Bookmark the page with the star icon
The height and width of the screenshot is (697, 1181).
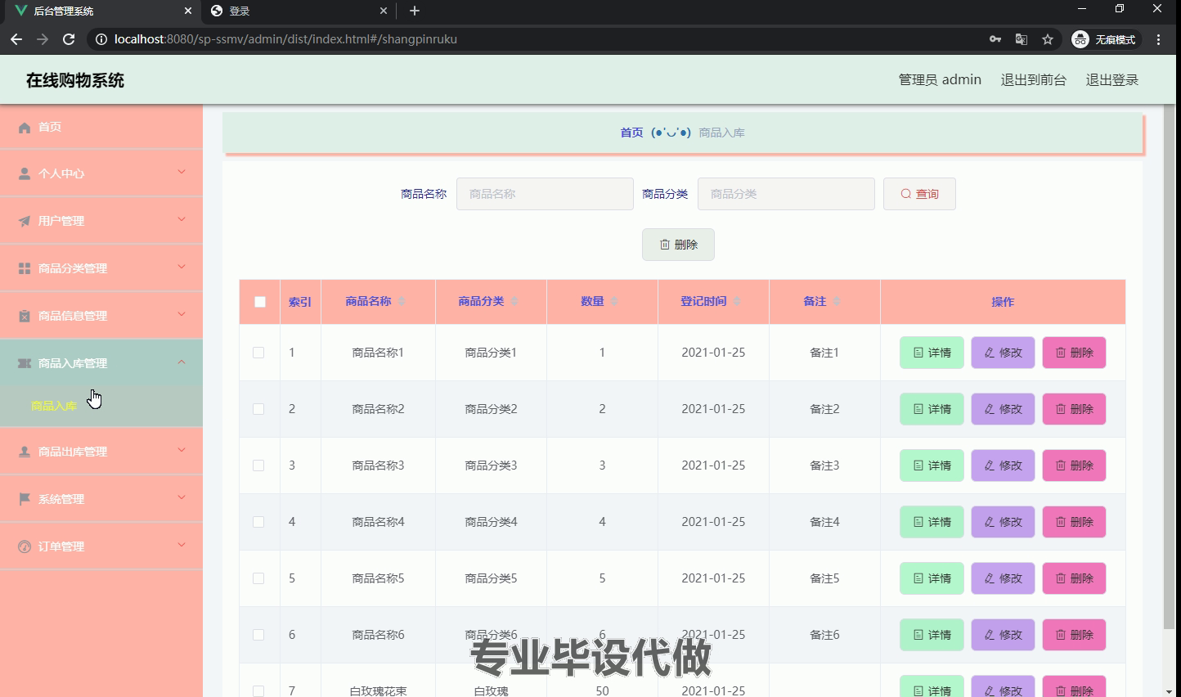1048,39
